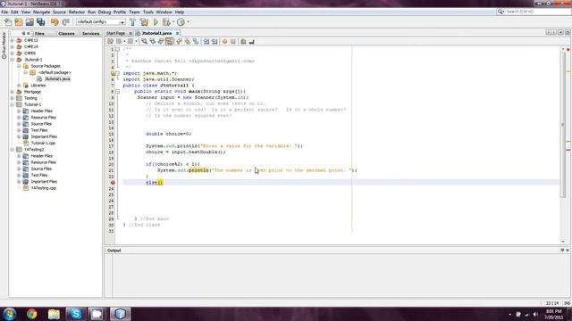572x321 pixels.
Task: Open the Profile Project dropdown arrow
Action: pos(189,22)
